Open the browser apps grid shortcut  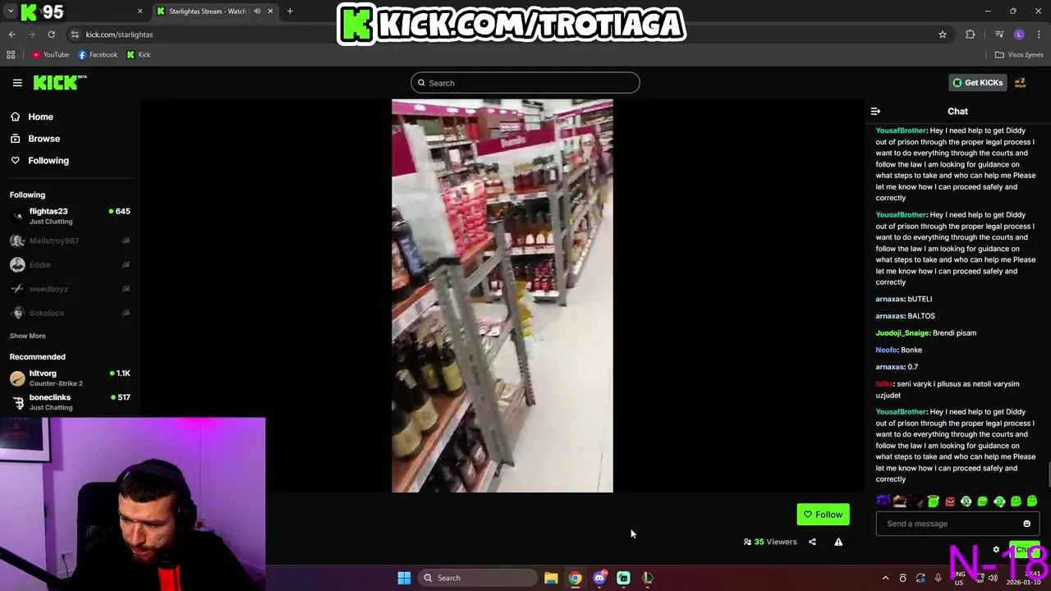coord(11,55)
